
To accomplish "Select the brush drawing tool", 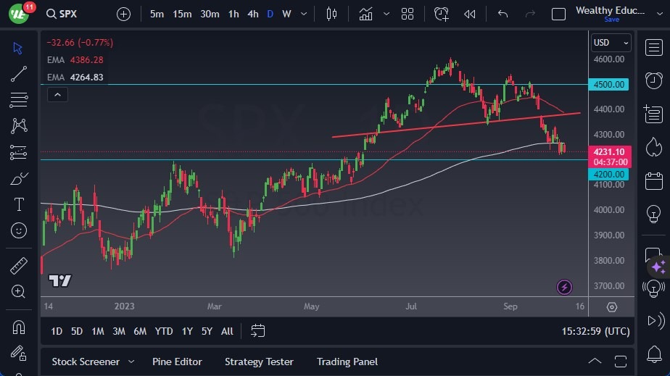I will [x=19, y=178].
